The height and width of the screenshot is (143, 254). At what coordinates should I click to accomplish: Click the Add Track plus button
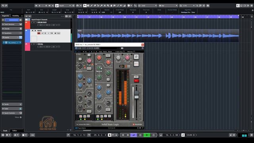coord(27,16)
